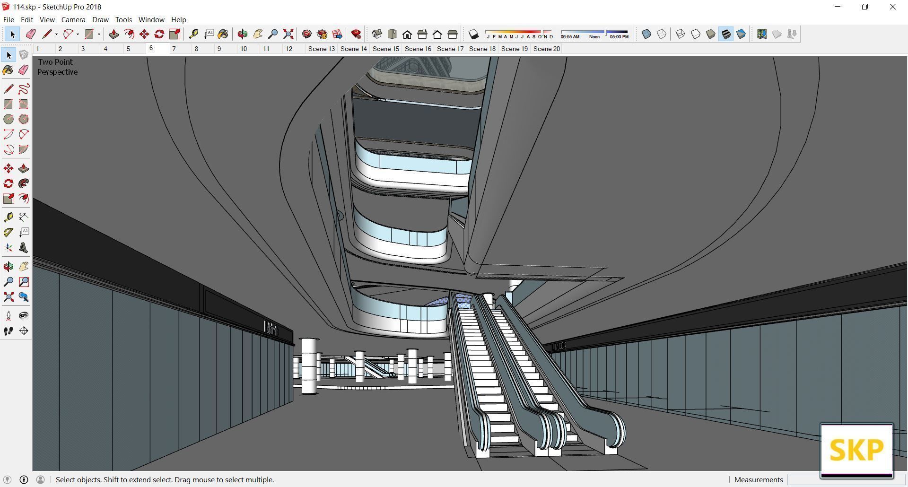
Task: Select the Make Component tool
Action: click(24, 55)
